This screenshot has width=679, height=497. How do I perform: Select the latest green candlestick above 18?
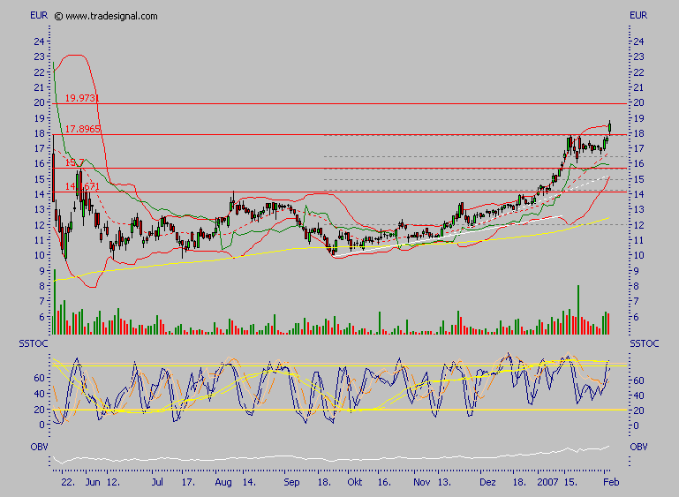[610, 127]
